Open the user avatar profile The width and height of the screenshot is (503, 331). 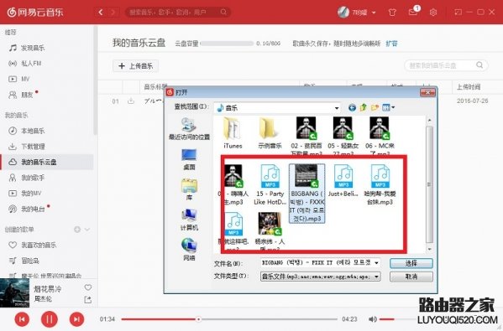click(x=343, y=13)
